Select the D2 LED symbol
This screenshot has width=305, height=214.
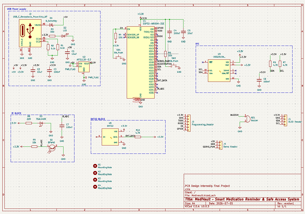click(x=63, y=36)
